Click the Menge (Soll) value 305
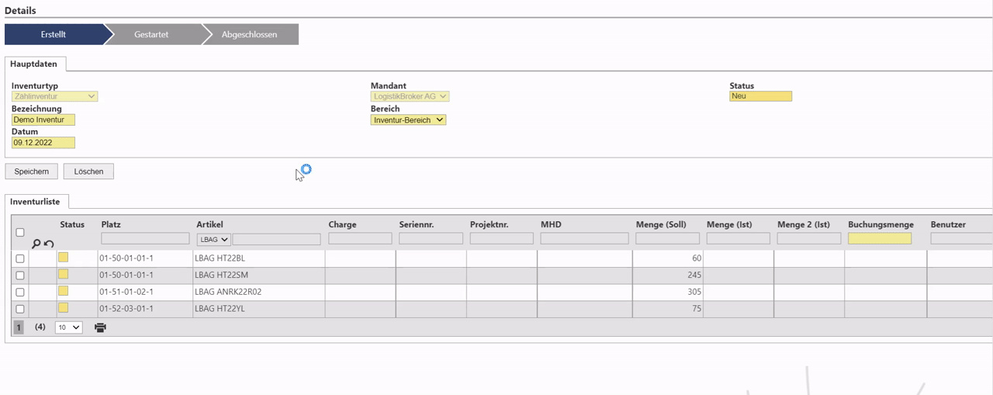993x395 pixels. click(694, 293)
